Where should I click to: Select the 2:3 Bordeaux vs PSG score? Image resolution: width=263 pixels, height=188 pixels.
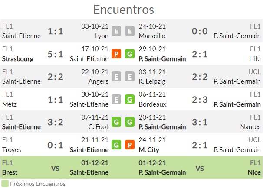(200, 100)
